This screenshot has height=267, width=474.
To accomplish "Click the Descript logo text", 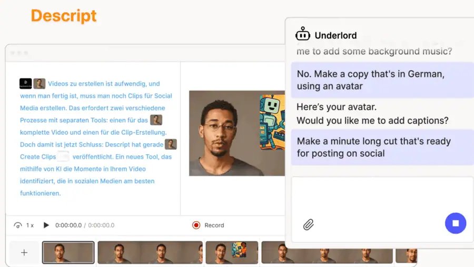I will pos(64,16).
